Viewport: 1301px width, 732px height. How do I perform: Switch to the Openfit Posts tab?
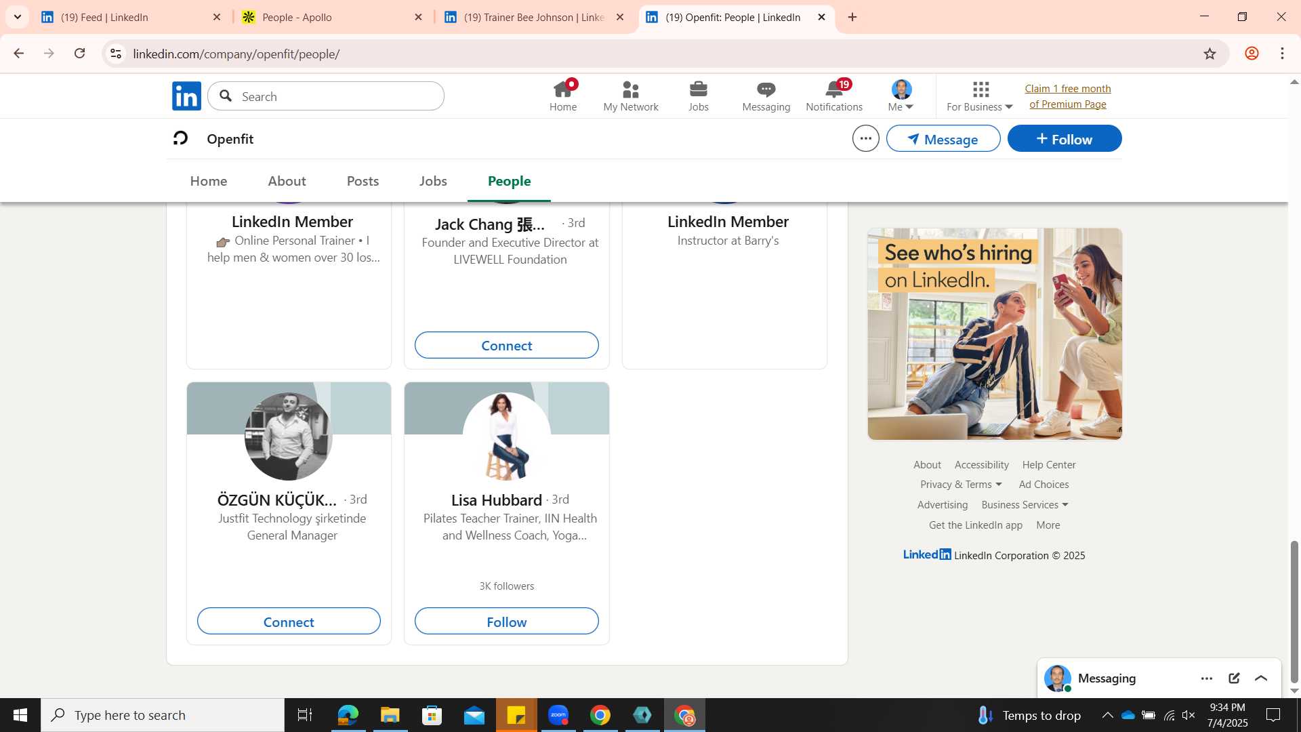pyautogui.click(x=363, y=181)
